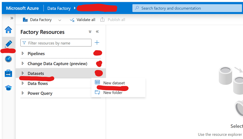Expand the Change Data Capture node
This screenshot has height=139, width=243.
(23, 64)
